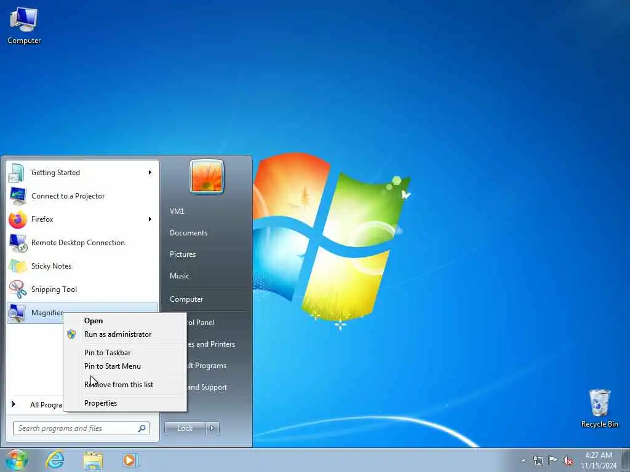
Task: Click the Connect to a Projector icon
Action: 17,196
